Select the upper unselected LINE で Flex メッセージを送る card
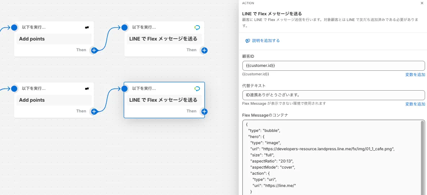The height and width of the screenshot is (195, 427). (x=164, y=39)
